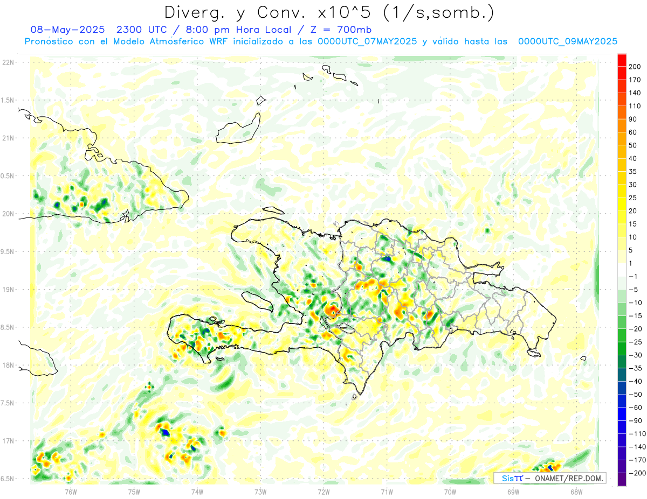The width and height of the screenshot is (647, 499).
Task: Click the "1.5N" latitude label
Action: pyautogui.click(x=8, y=100)
